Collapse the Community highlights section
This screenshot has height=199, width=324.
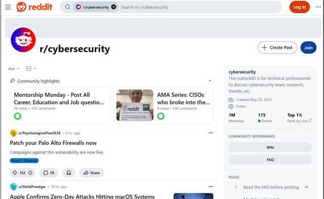tap(210, 81)
